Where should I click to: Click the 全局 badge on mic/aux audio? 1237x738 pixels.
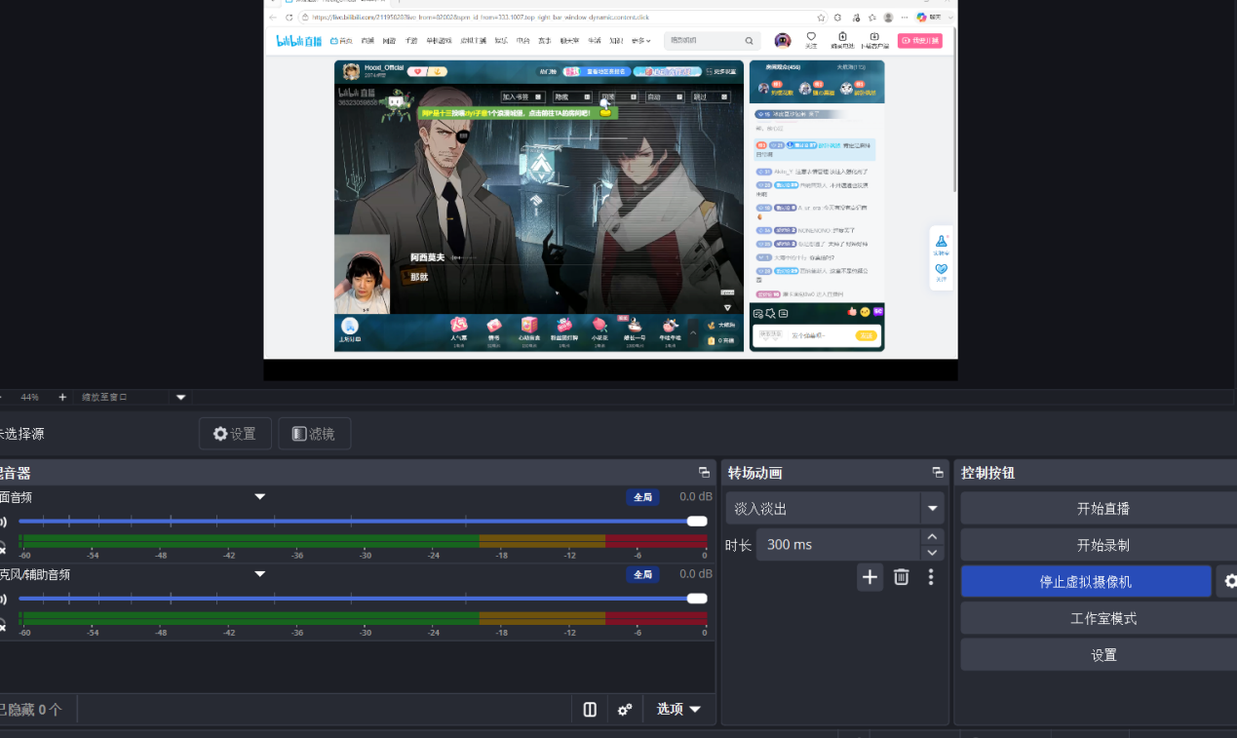[642, 575]
